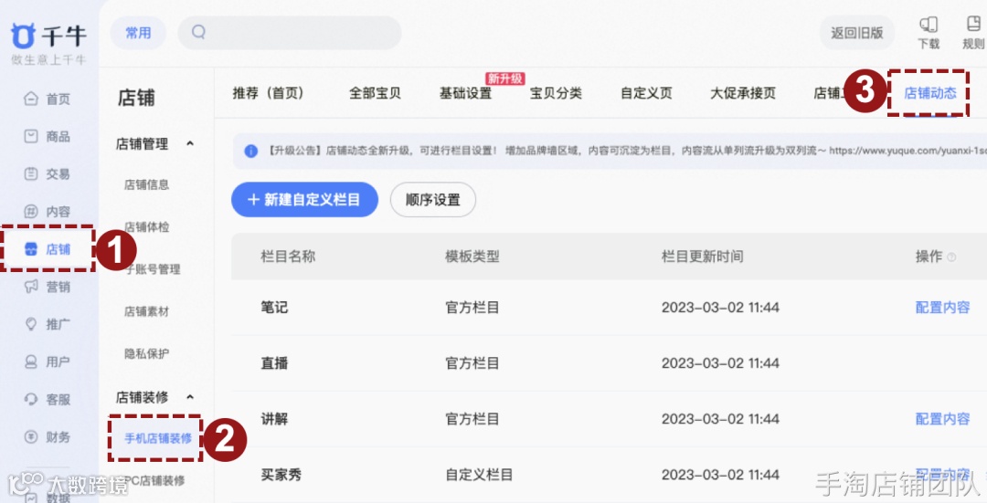Click the 模板类型 header
This screenshot has width=987, height=503.
pos(472,257)
